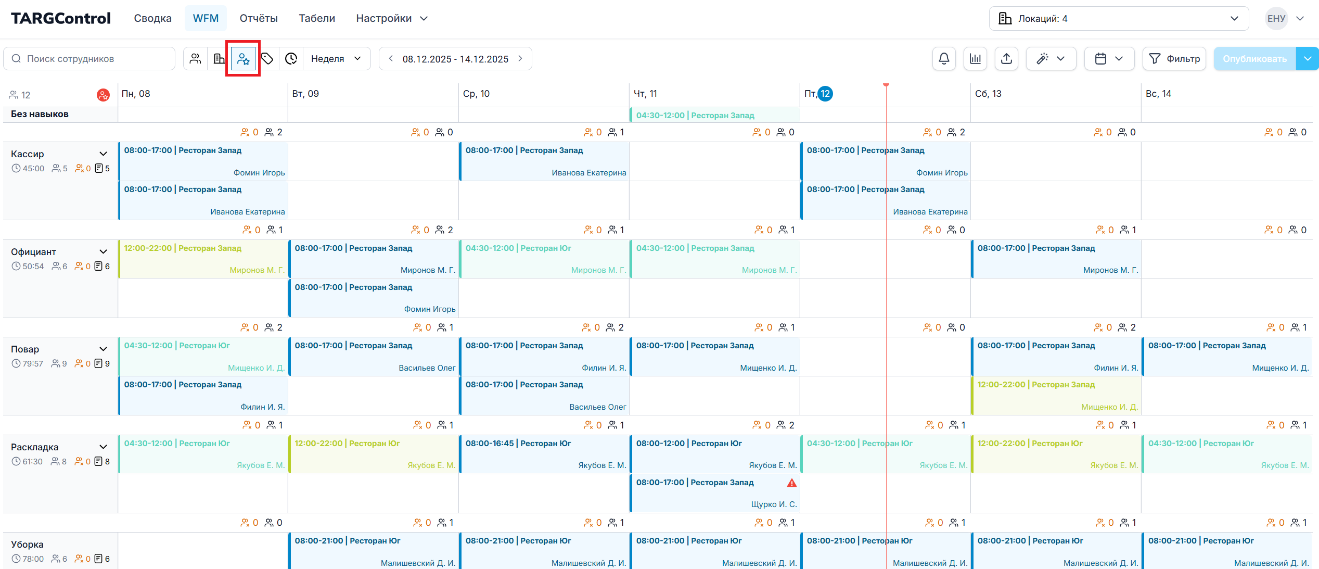This screenshot has width=1319, height=569.
Task: Collapse the Повар skill group
Action: pyautogui.click(x=103, y=349)
